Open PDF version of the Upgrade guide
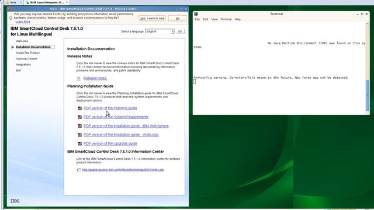 [x=110, y=143]
